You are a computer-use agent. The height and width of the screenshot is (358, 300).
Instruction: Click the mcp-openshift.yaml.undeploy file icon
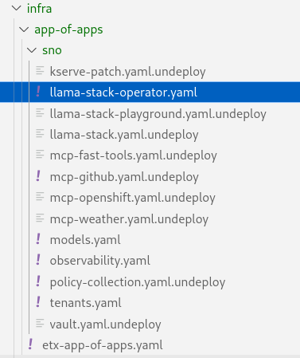[40, 197]
